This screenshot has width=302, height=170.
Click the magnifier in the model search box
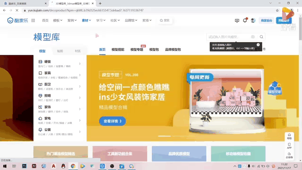click(261, 37)
